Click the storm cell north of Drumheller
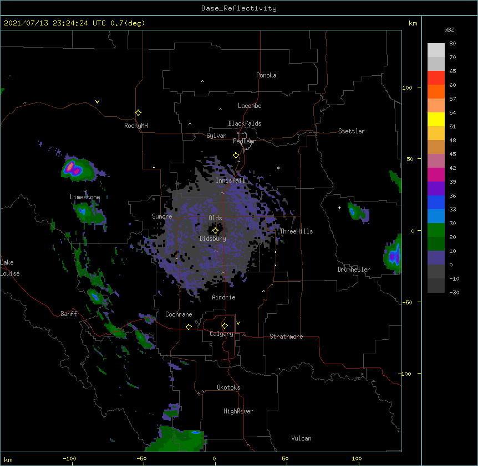The image size is (478, 466). pyautogui.click(x=358, y=211)
